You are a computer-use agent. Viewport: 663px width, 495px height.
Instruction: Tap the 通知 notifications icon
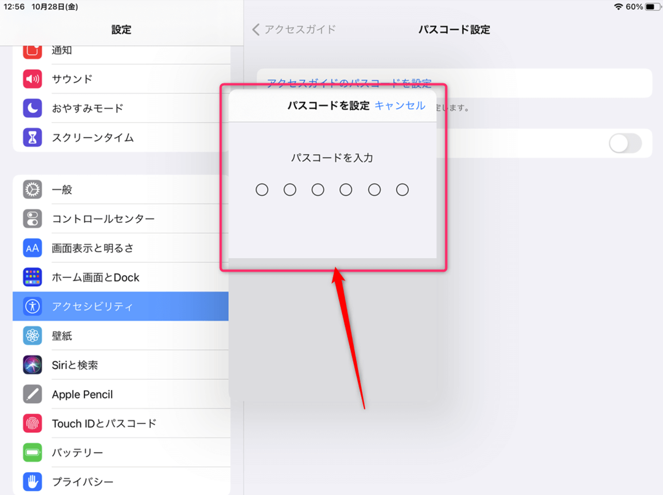pos(32,52)
